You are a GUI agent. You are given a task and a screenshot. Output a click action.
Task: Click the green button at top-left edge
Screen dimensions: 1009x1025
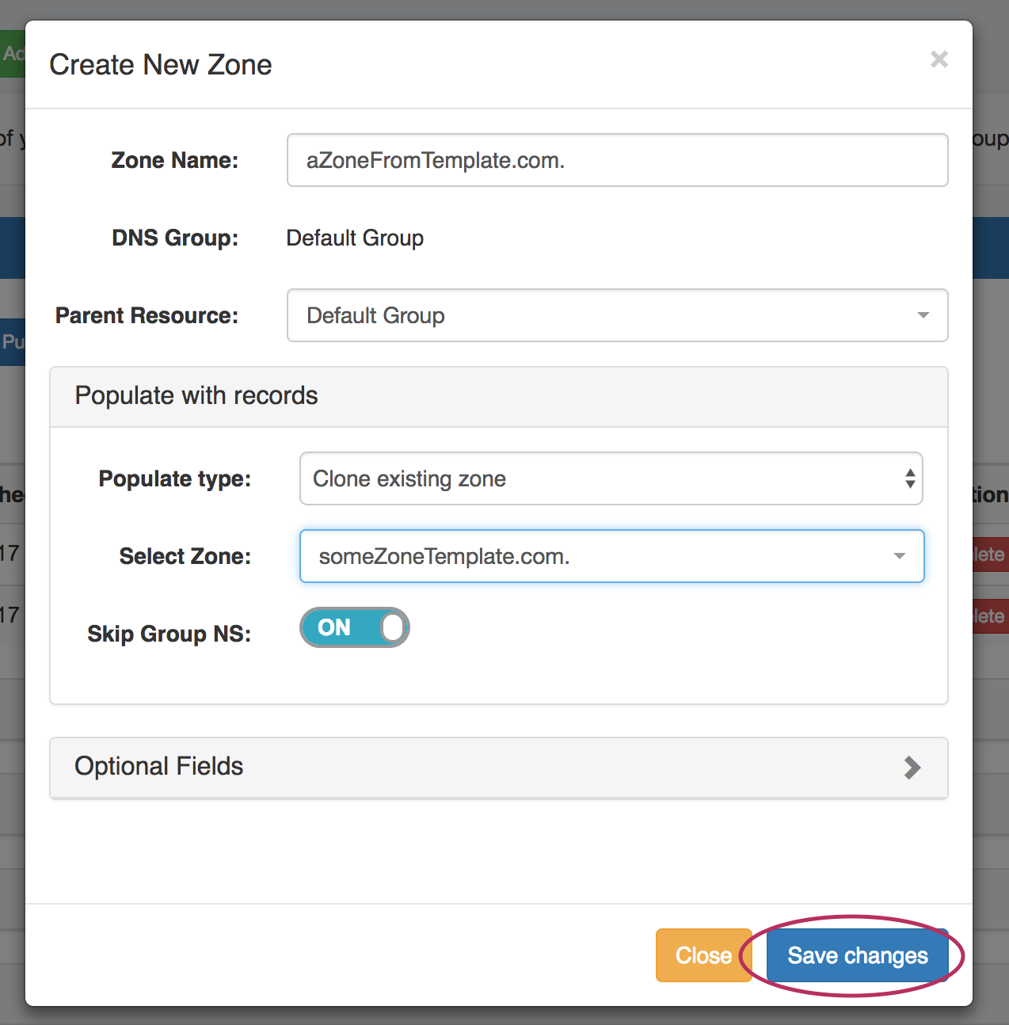12,54
